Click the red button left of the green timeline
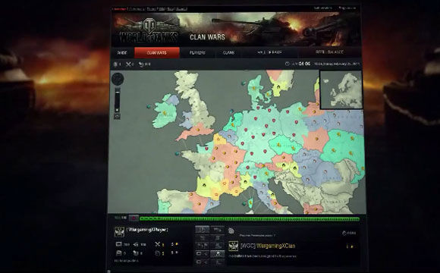The width and height of the screenshot is (440, 273). pos(134,218)
